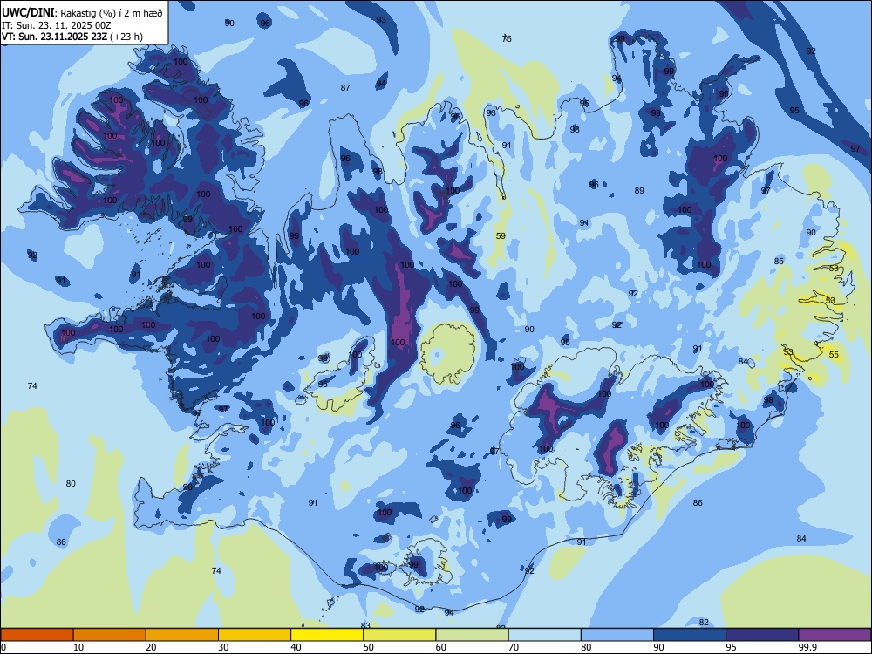
Task: Click the humidity value '76' on the map
Action: point(507,38)
